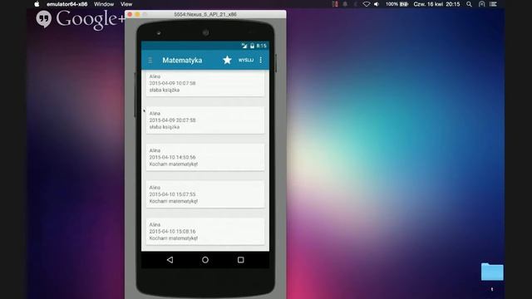Image resolution: width=532 pixels, height=299 pixels.
Task: Open comment card dated 2015-04-10 14:50:56
Action: tap(205, 157)
